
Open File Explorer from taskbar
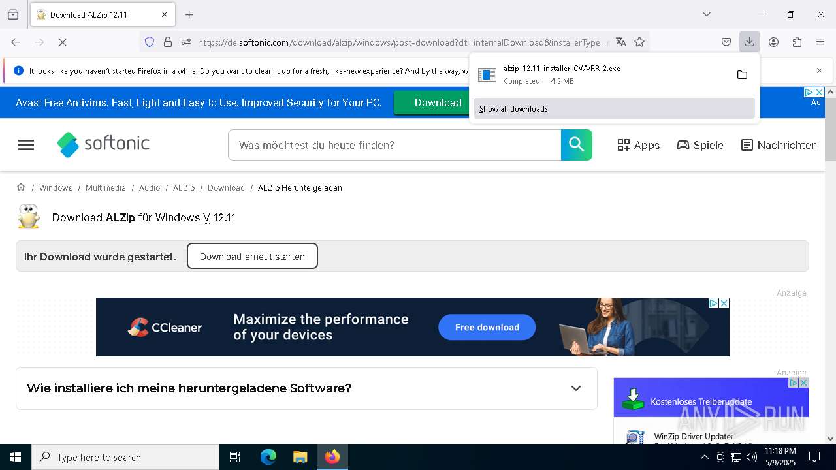point(300,457)
